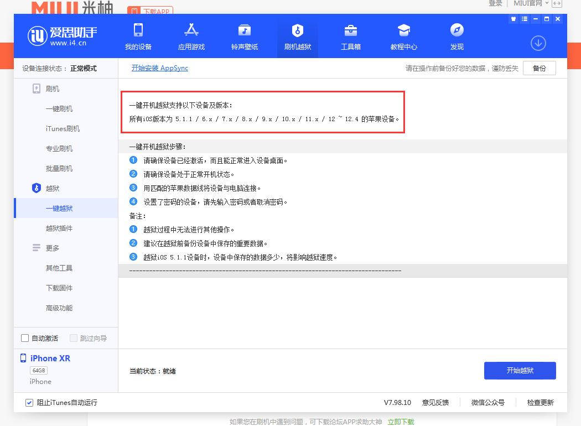Open the MIUI官网 dropdown in the browser
The height and width of the screenshot is (426, 581).
pyautogui.click(x=529, y=3)
